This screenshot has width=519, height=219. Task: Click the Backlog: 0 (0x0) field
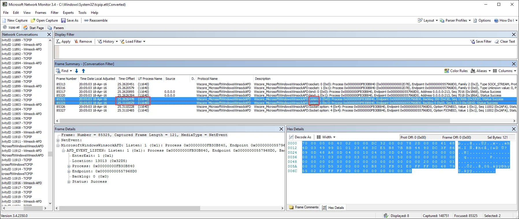coord(90,177)
